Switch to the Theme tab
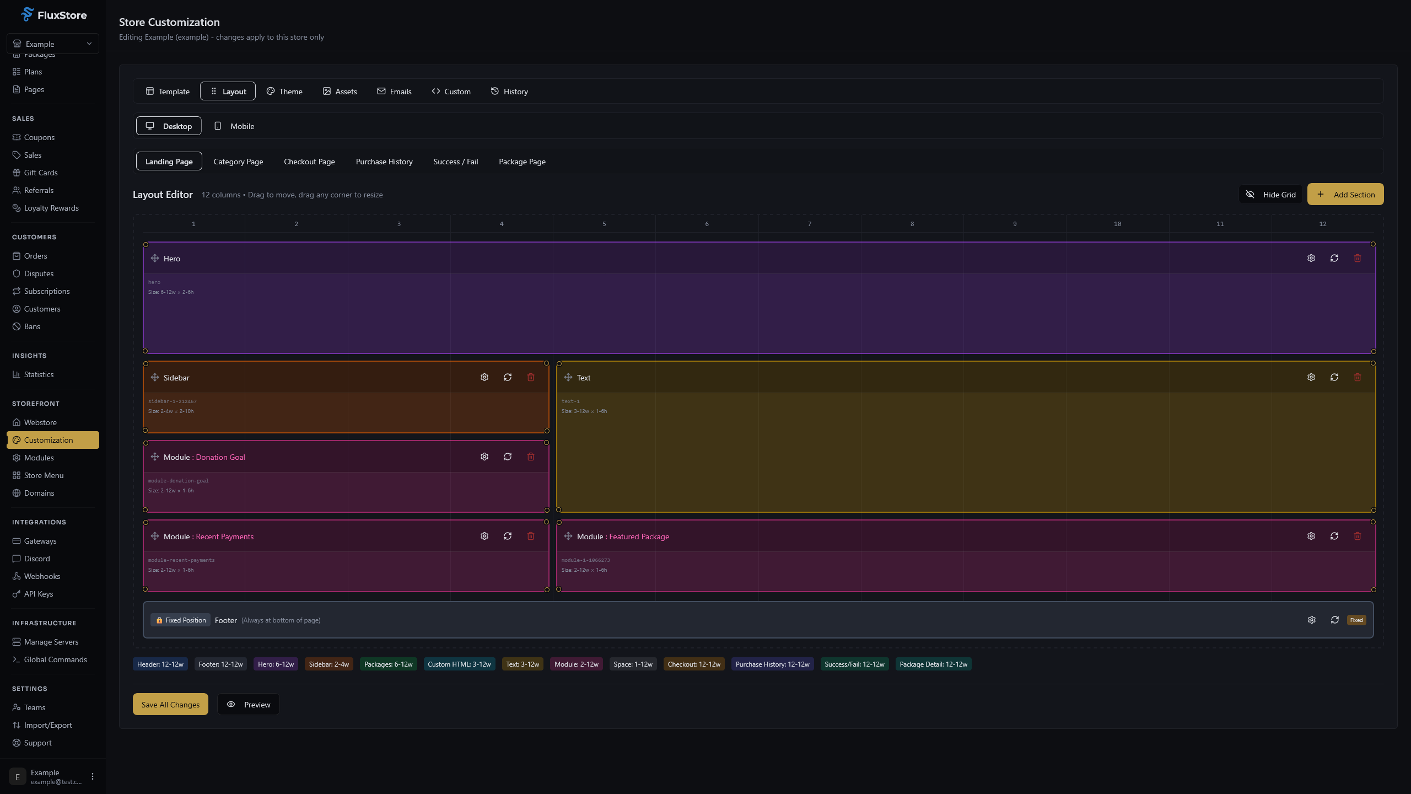This screenshot has height=794, width=1411. tap(284, 91)
